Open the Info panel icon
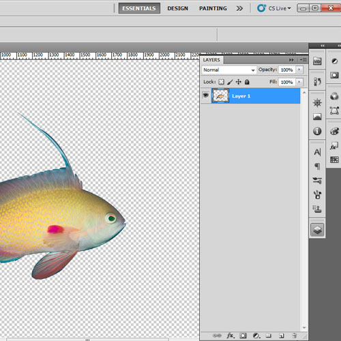 (x=317, y=131)
